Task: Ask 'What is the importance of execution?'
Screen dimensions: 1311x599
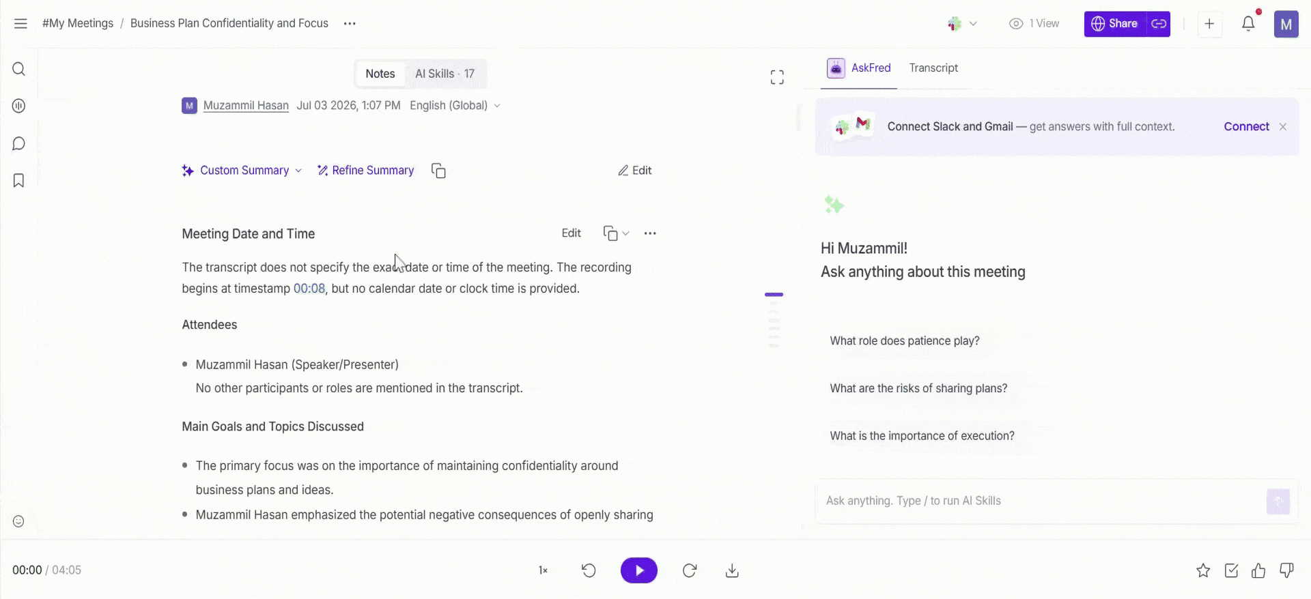Action: (x=922, y=436)
